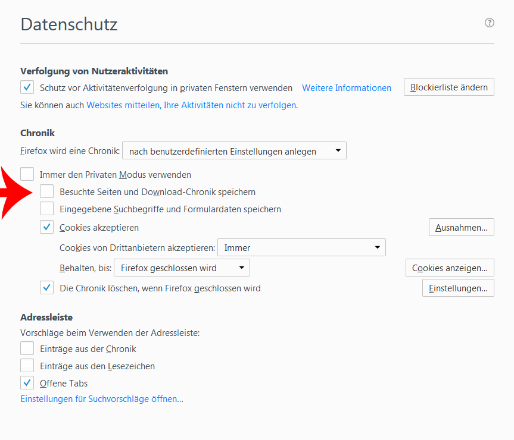Click 'Blockierliste ändern' button
Screen dimensions: 514x440
(448, 87)
